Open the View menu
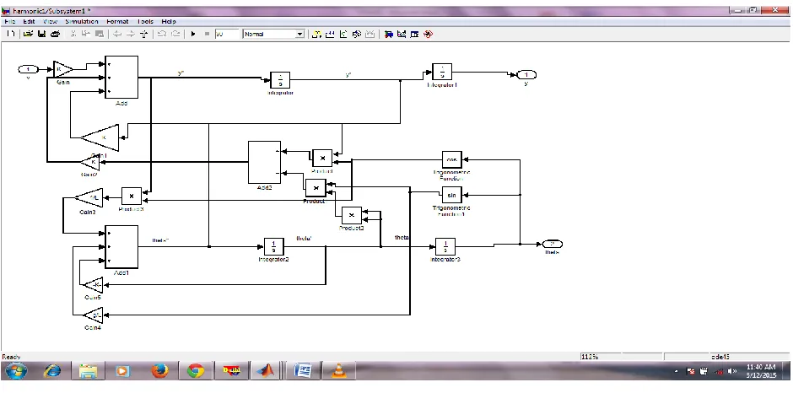793x393 pixels. 50,21
